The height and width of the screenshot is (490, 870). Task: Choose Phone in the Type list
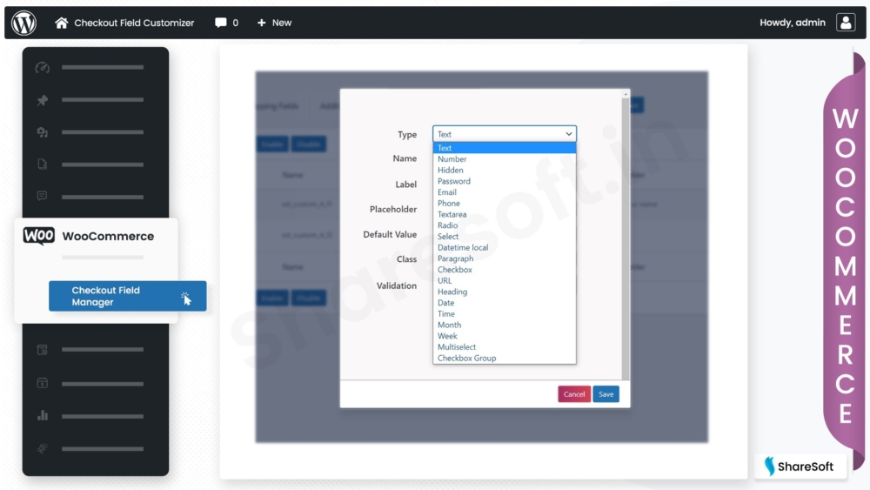pyautogui.click(x=505, y=203)
